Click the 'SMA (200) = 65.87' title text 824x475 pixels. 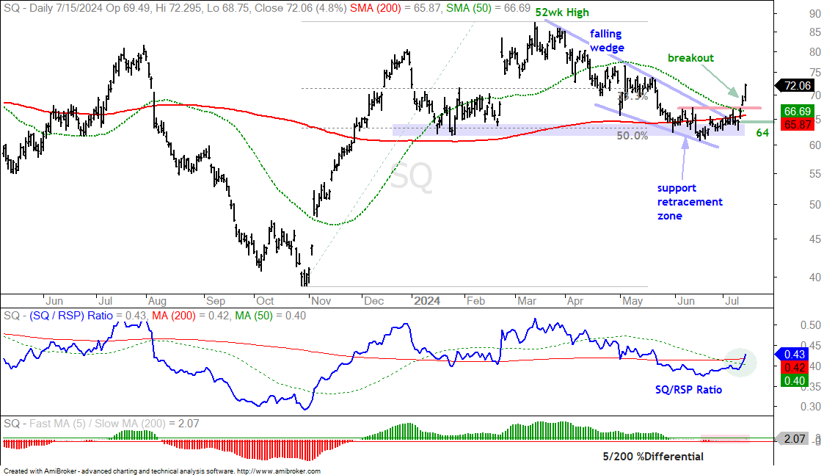[x=395, y=8]
